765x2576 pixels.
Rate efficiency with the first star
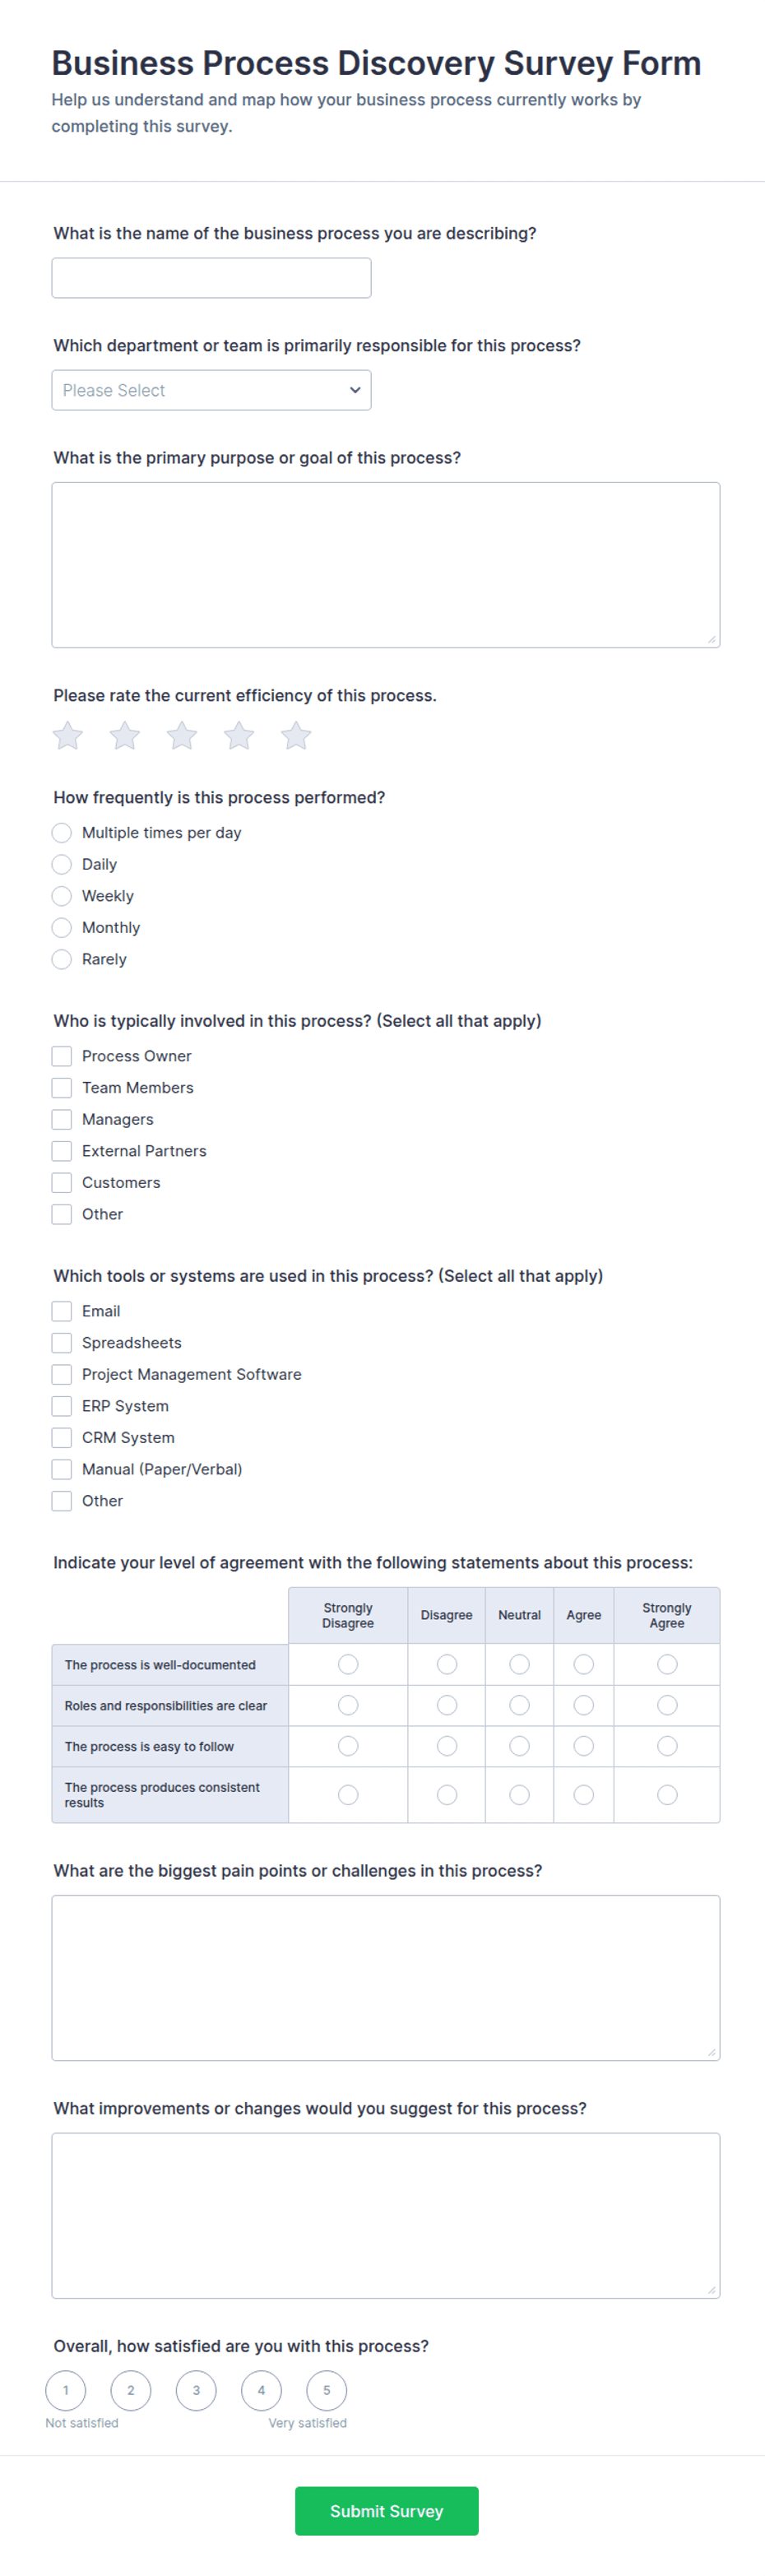(x=68, y=736)
